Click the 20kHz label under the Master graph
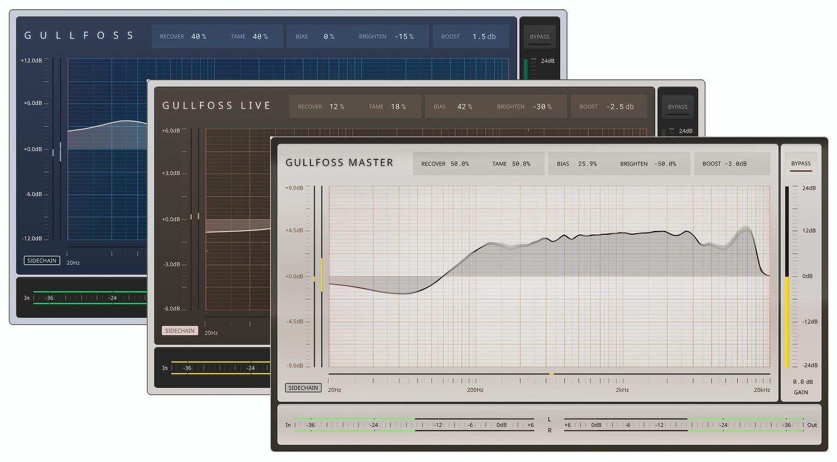The height and width of the screenshot is (462, 837). [x=761, y=390]
